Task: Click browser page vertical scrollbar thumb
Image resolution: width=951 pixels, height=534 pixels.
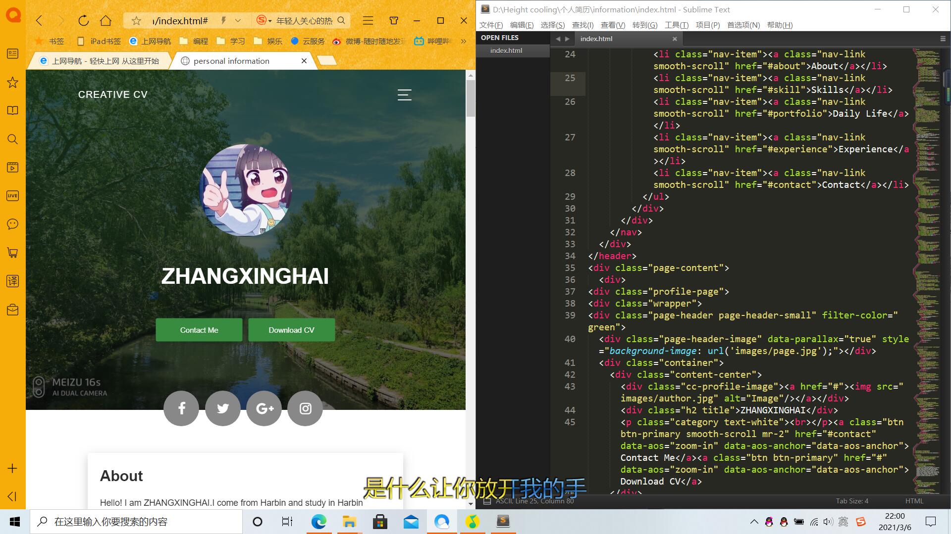Action: [471, 98]
